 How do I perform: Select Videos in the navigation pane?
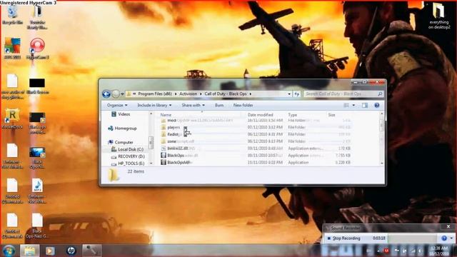[x=121, y=114]
